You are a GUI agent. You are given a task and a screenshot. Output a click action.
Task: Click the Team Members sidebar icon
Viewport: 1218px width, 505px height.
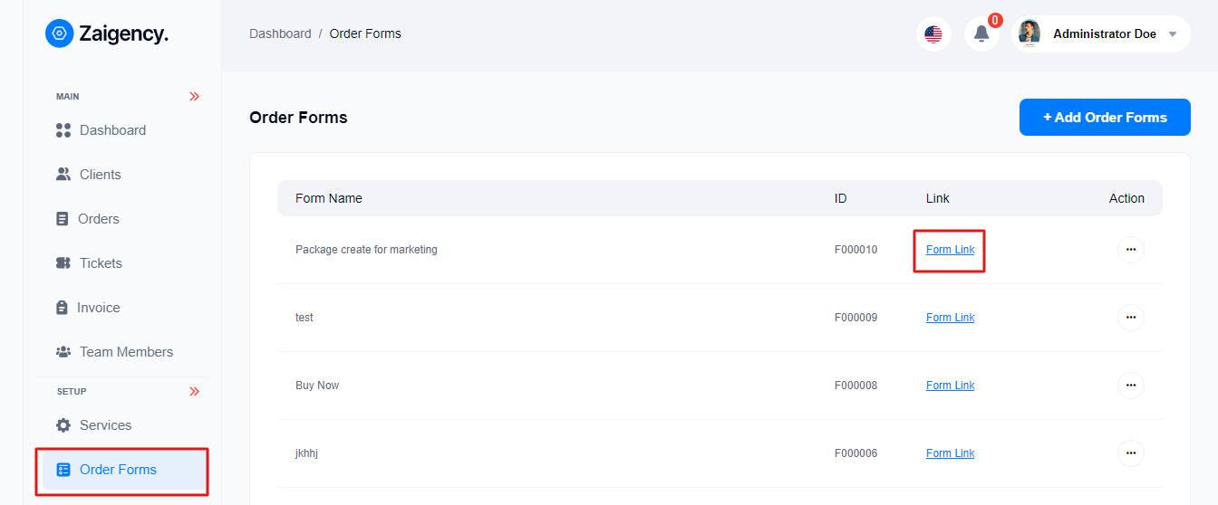point(63,352)
